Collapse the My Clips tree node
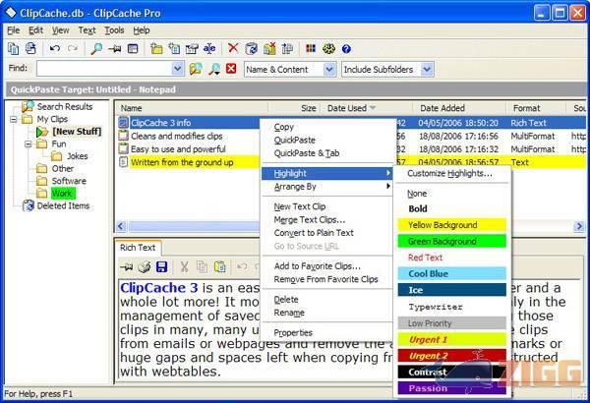590x403 pixels. 14,119
